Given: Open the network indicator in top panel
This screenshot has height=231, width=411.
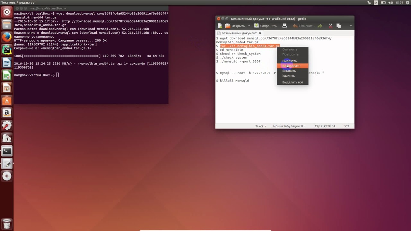Looking at the screenshot, I should tap(369, 3).
